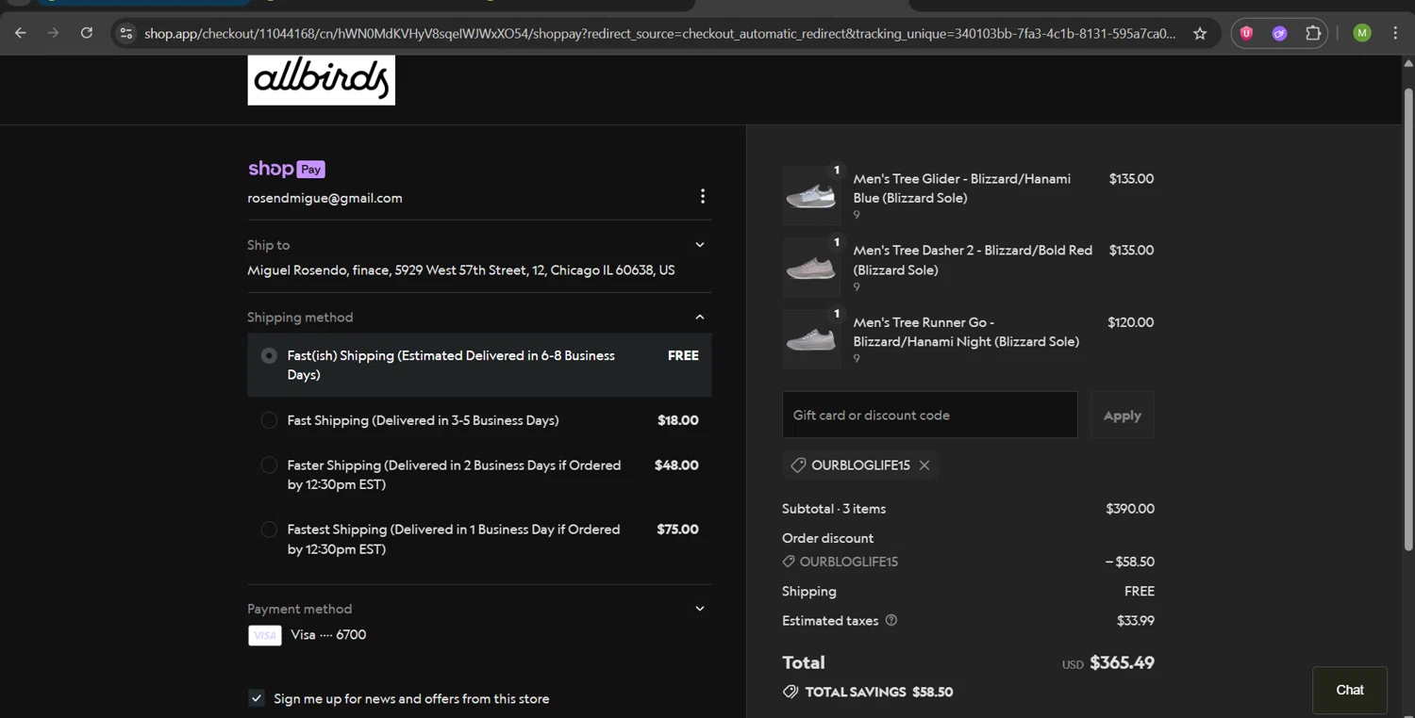This screenshot has height=718, width=1415.
Task: Remove the OURBLOGLIFE15 discount code
Action: click(x=924, y=465)
